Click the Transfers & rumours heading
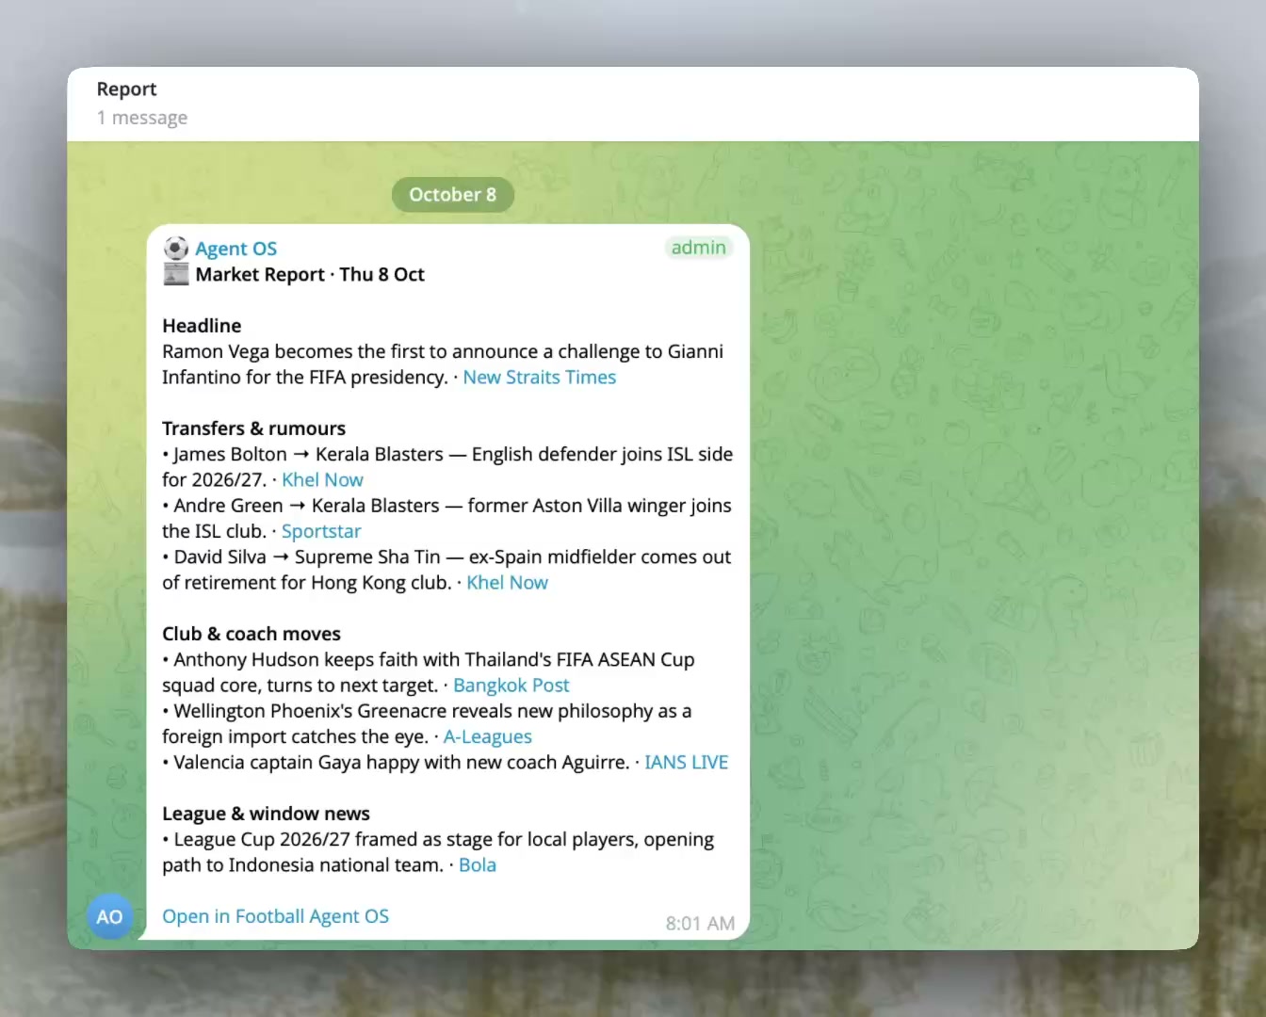1266x1017 pixels. (253, 428)
